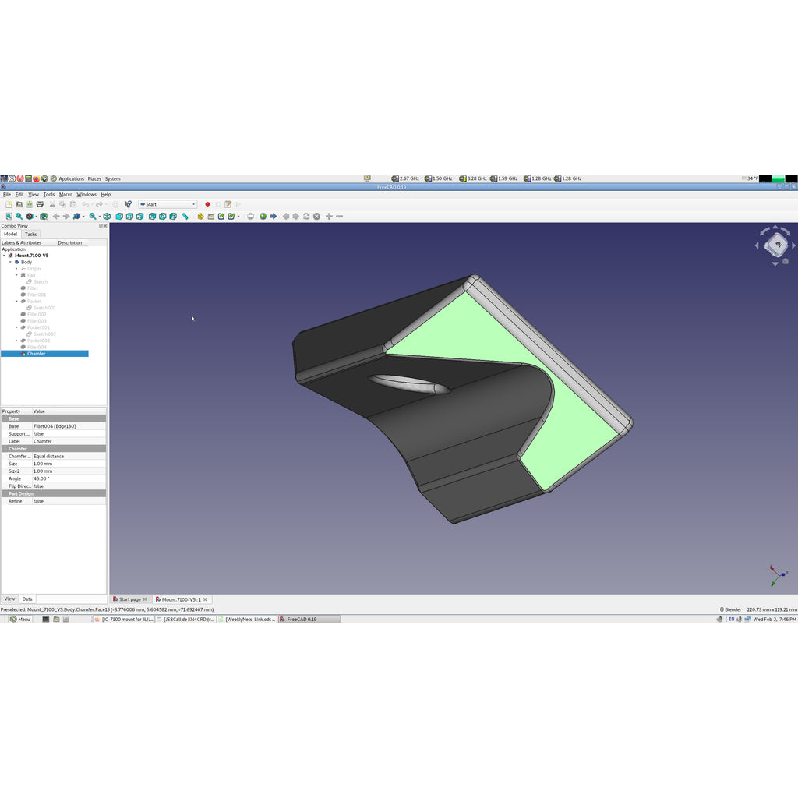Expand the Origin tree node
Screen dimensions: 798x798
click(x=16, y=269)
